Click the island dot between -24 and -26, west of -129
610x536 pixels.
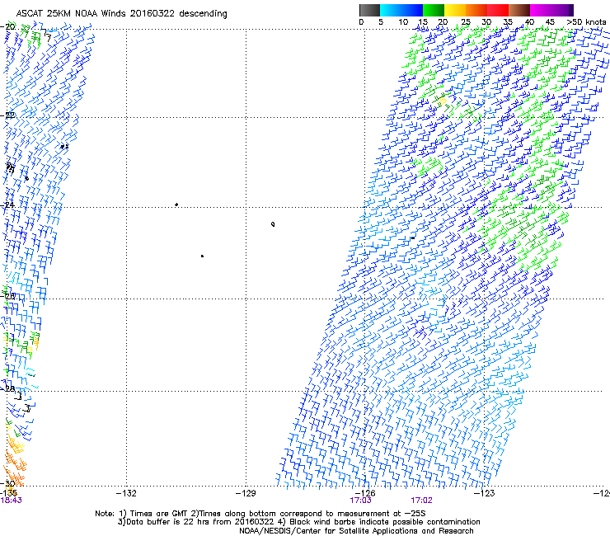(x=202, y=256)
